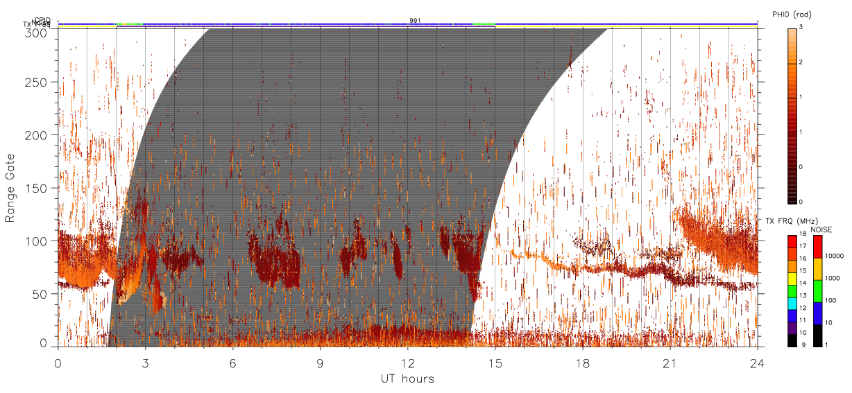Image resolution: width=852 pixels, height=393 pixels.
Task: Click the '12' tick on UT hours axis
Action: [x=407, y=363]
